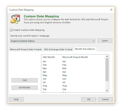Click the Learn button
The width and height of the screenshot is (121, 111).
(x=105, y=41)
